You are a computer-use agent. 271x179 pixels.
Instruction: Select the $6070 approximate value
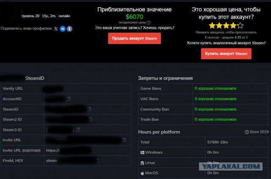coord(135,17)
